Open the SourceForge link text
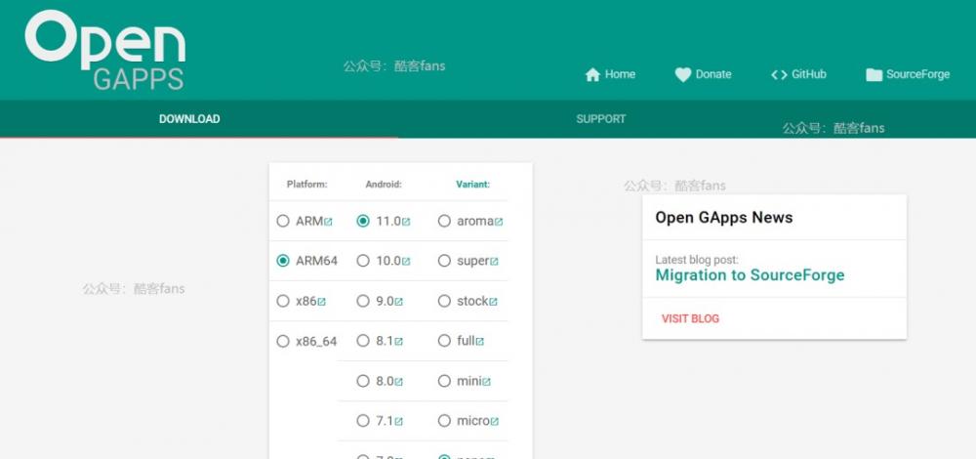976x459 pixels. (918, 74)
